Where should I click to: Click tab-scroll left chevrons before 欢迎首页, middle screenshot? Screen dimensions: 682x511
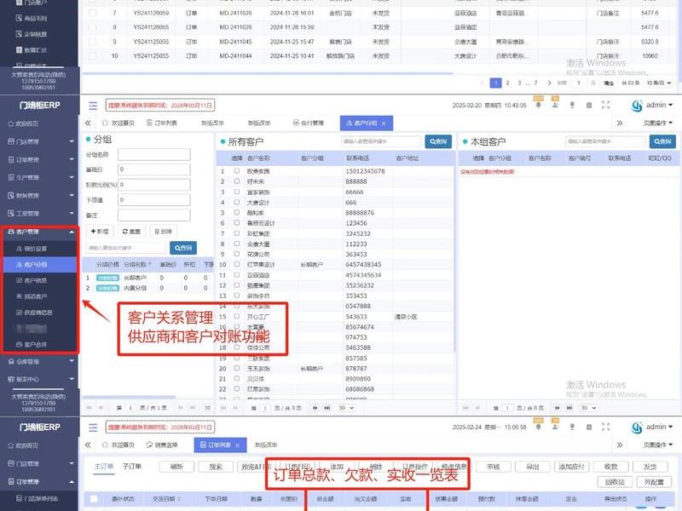(x=88, y=123)
